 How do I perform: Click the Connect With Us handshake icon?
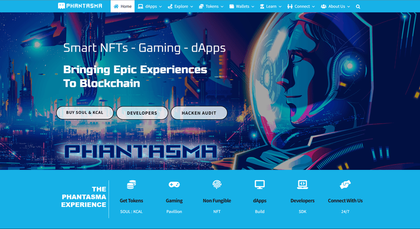pyautogui.click(x=345, y=185)
